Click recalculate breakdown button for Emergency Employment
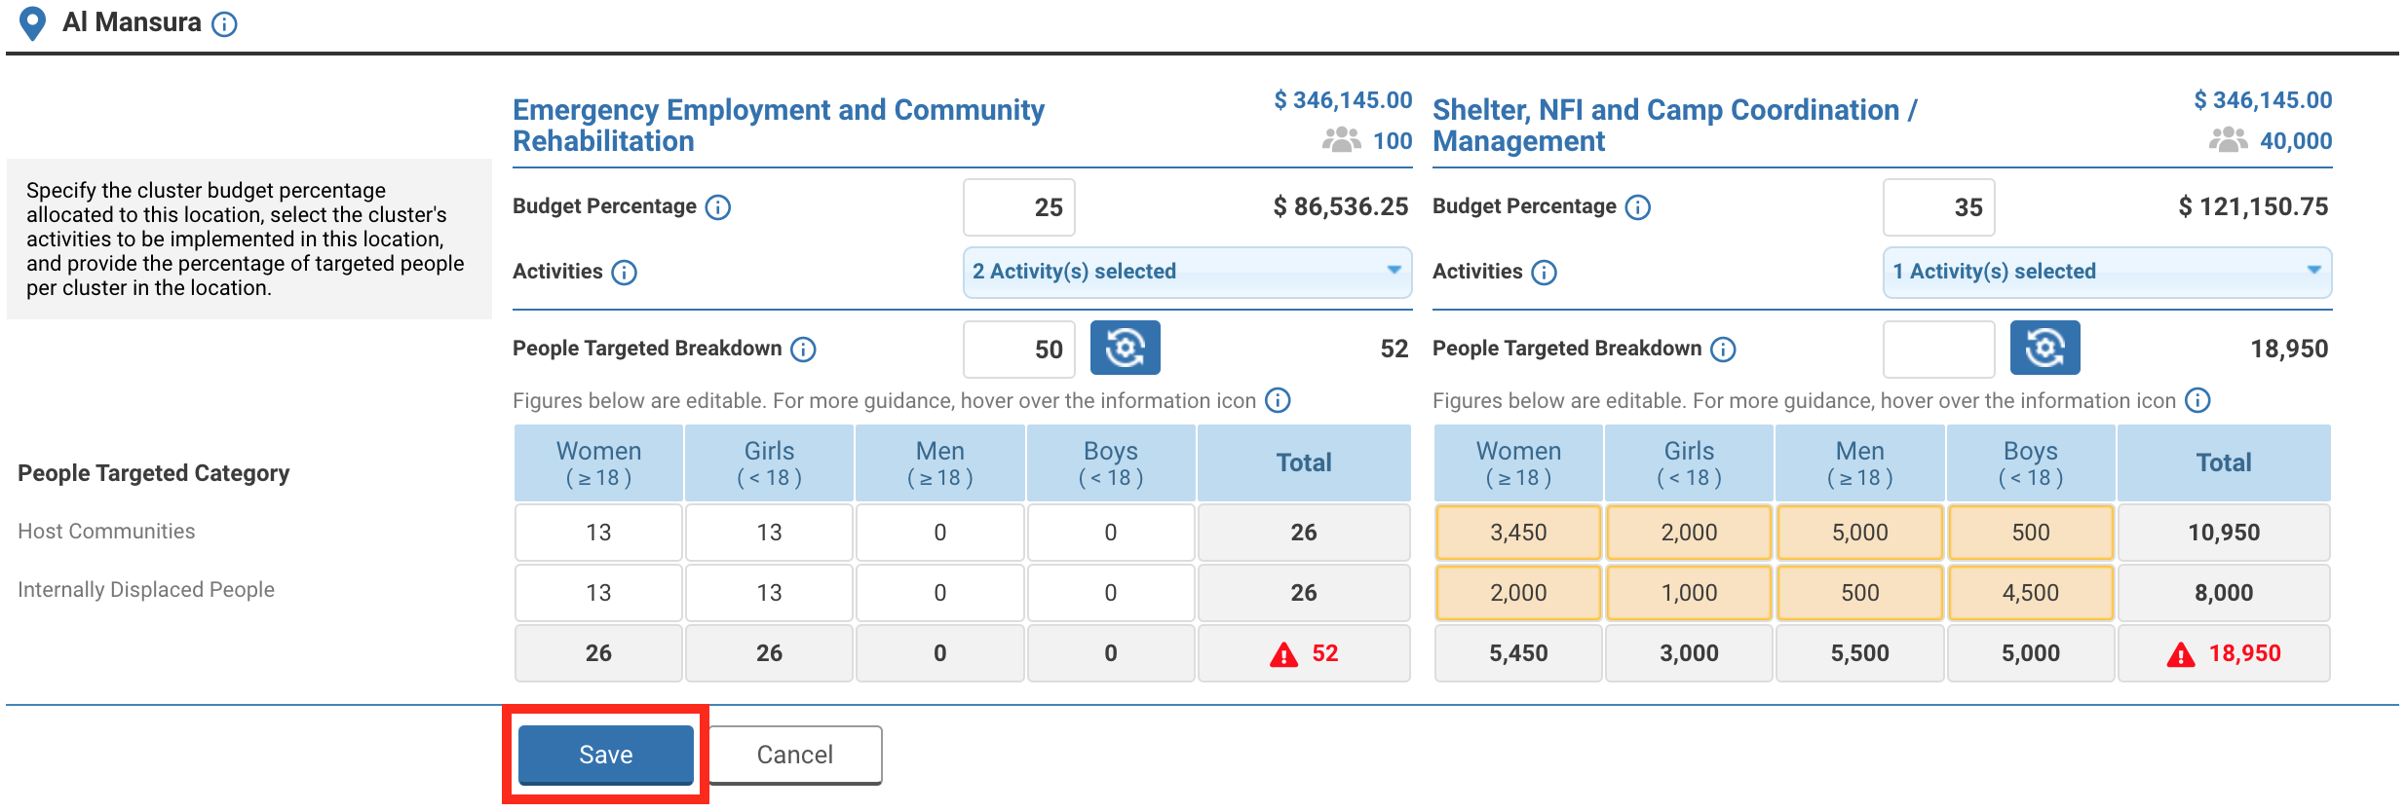2407x812 pixels. pos(1125,348)
